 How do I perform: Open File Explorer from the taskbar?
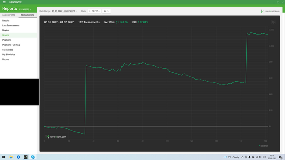click(11, 157)
